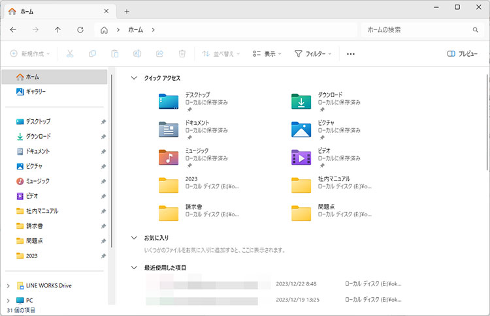Screen dimensions: 490x316
Task: Add a new tab with plus button
Action: (x=127, y=11)
